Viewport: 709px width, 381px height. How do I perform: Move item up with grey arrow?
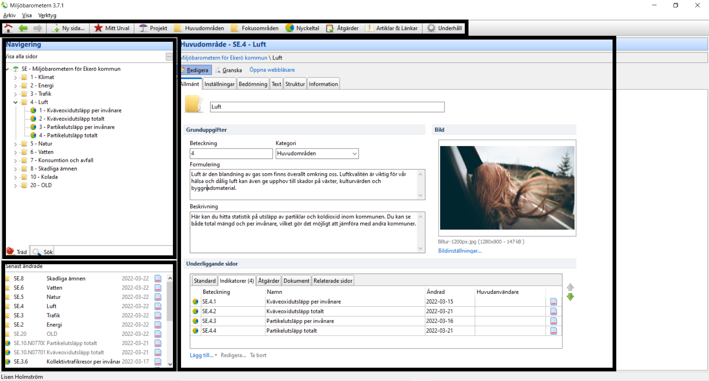point(570,287)
